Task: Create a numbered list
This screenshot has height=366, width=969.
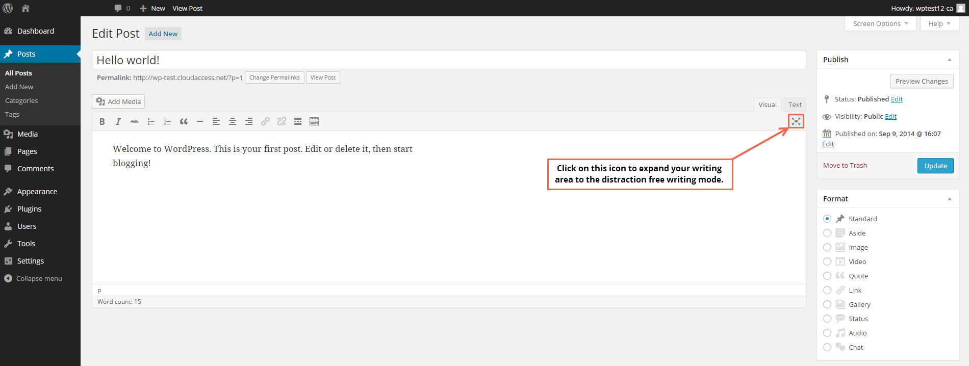Action: [x=167, y=121]
